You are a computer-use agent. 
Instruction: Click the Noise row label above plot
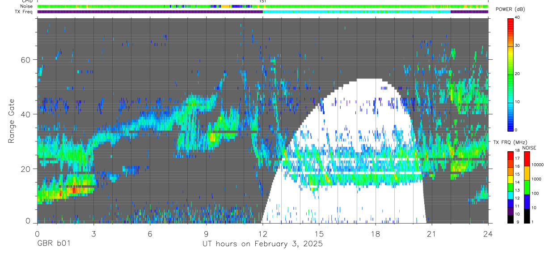26,6
